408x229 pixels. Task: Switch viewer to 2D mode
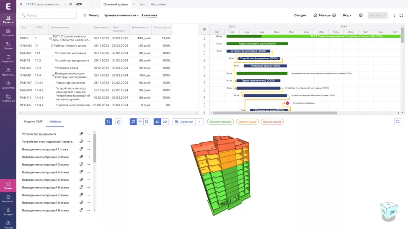165,122
